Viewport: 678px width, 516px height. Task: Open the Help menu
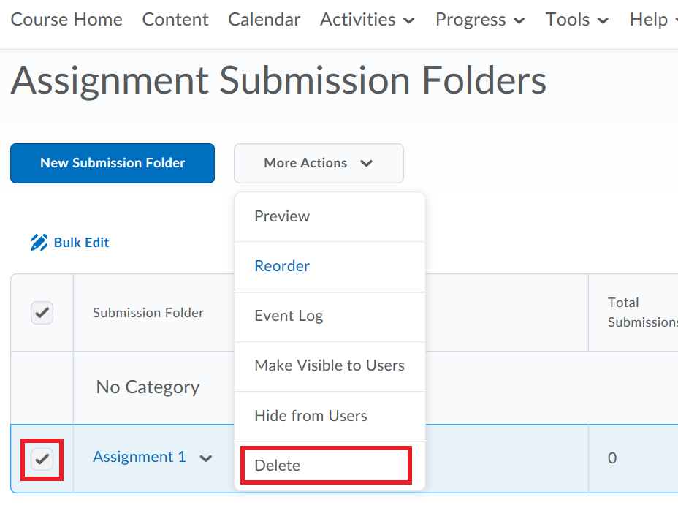click(x=651, y=20)
